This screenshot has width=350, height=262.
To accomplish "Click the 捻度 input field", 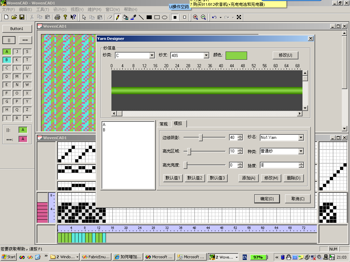I will click(x=279, y=165).
